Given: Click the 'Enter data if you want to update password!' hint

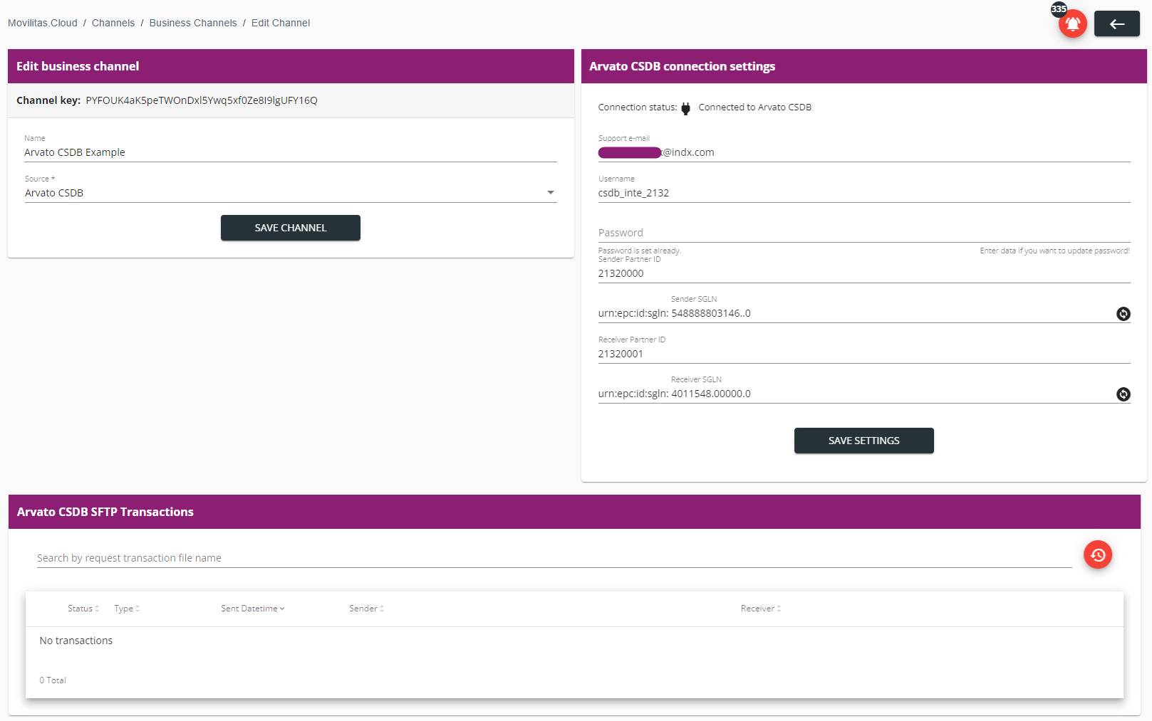Looking at the screenshot, I should tap(1055, 251).
